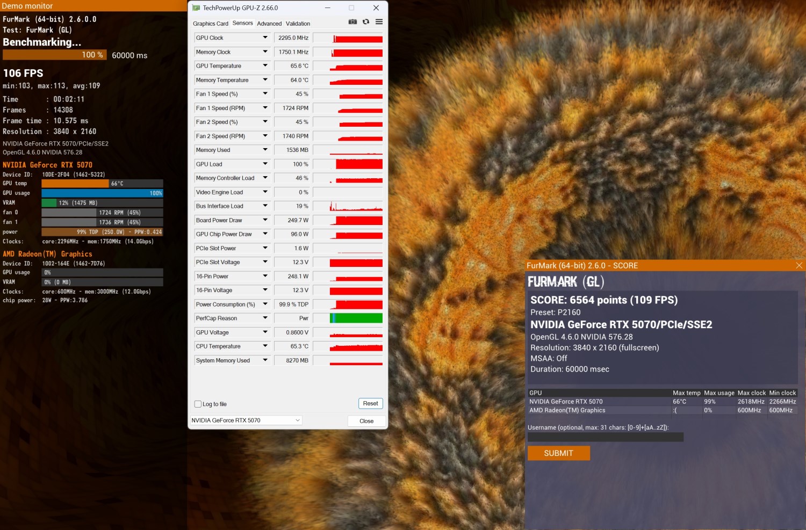
Task: Select the Sensors tab
Action: (x=242, y=23)
